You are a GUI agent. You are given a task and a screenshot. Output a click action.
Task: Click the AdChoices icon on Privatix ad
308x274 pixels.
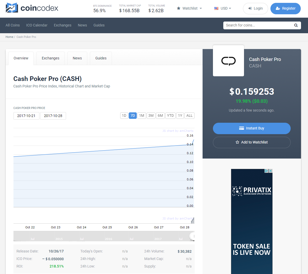pos(266,171)
